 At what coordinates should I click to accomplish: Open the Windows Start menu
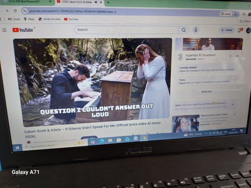(17, 148)
